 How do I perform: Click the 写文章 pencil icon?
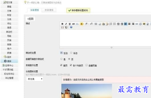(5, 2)
